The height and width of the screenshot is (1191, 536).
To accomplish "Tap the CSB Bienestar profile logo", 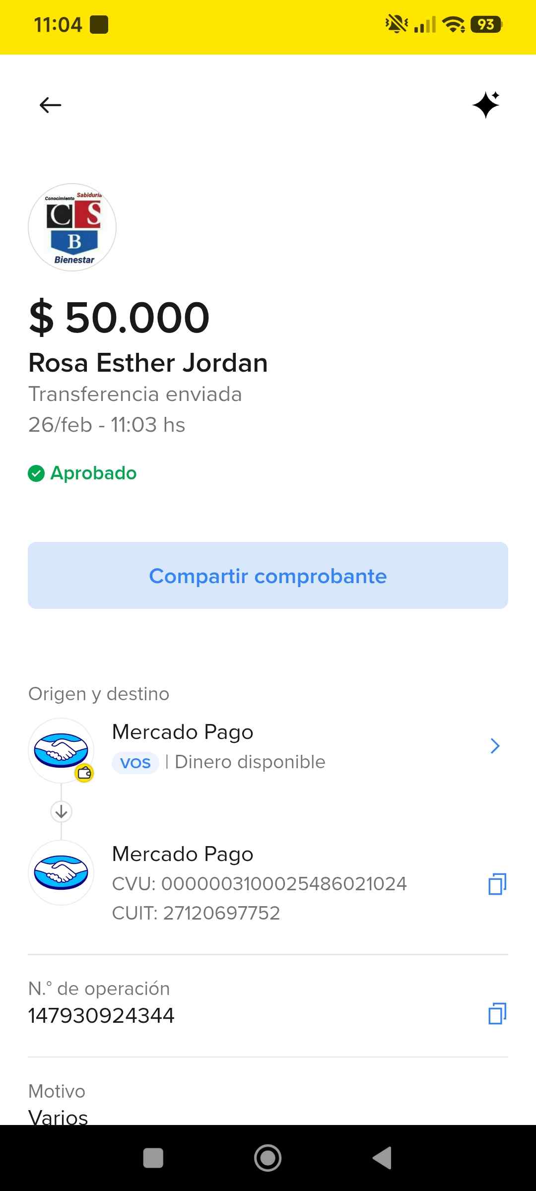I will click(x=72, y=227).
